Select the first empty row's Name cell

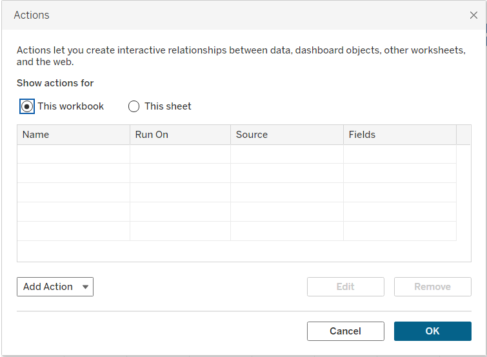(x=73, y=154)
